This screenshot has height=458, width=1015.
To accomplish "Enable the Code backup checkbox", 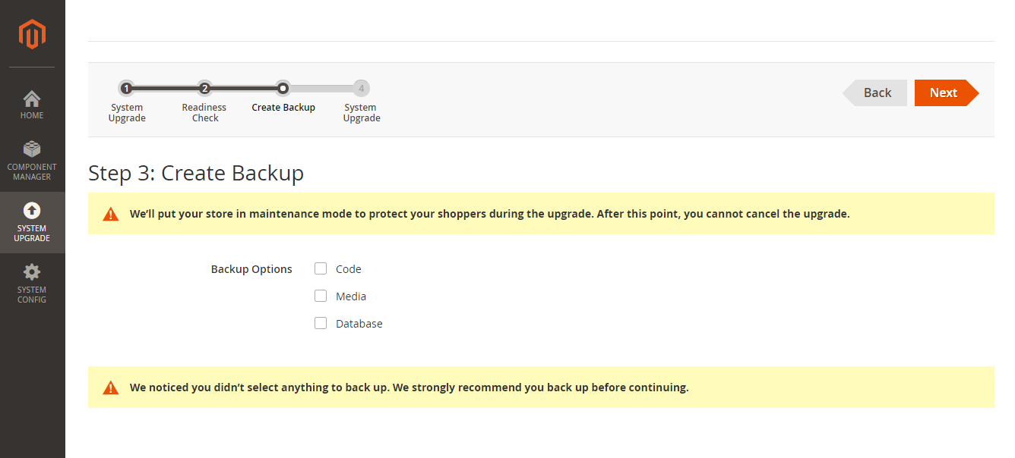I will coord(321,268).
